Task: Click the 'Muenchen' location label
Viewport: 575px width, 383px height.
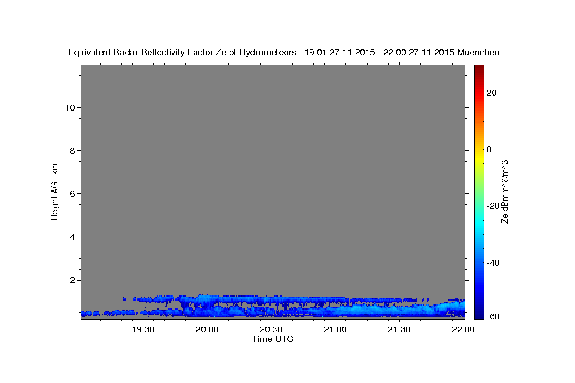Action: click(x=478, y=53)
